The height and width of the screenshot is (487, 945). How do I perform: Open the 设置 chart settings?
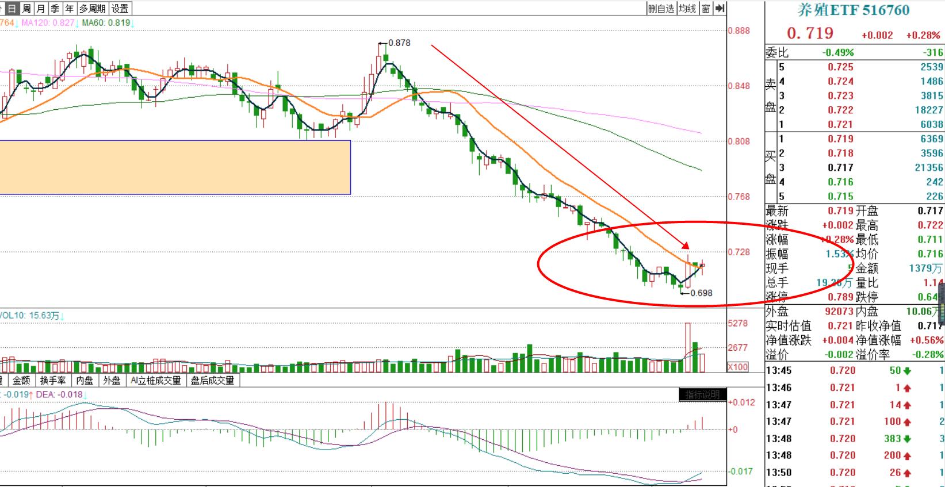point(120,9)
